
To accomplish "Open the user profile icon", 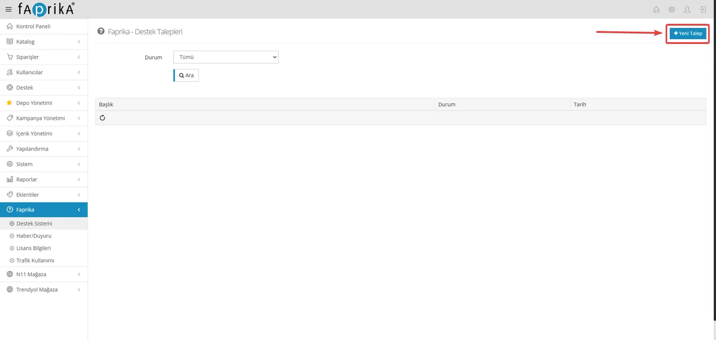I will [x=687, y=9].
